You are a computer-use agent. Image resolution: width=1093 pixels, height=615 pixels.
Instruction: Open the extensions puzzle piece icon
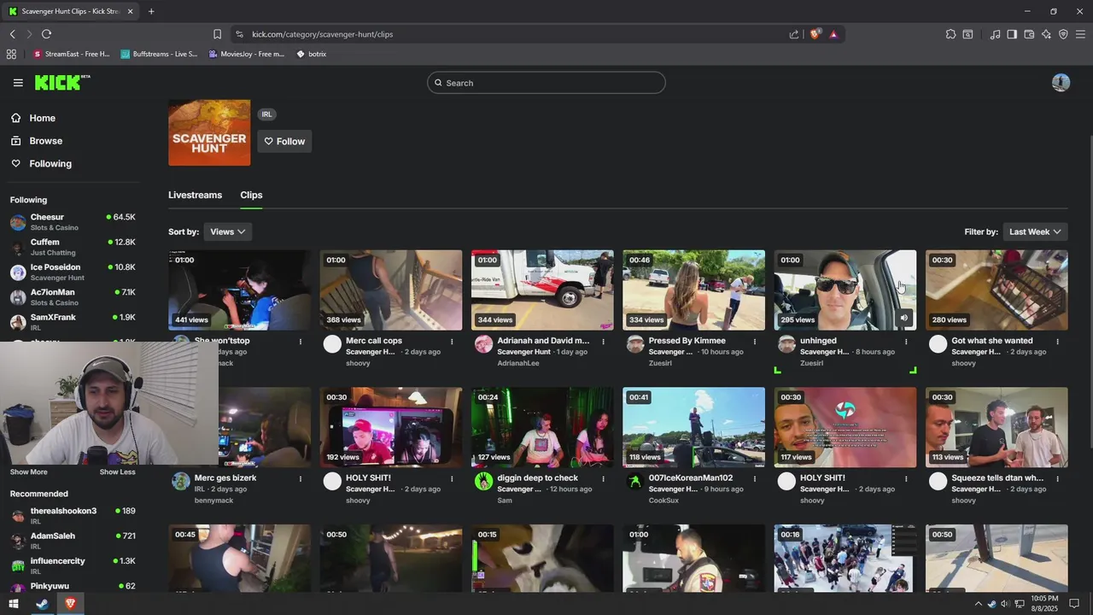coord(950,34)
